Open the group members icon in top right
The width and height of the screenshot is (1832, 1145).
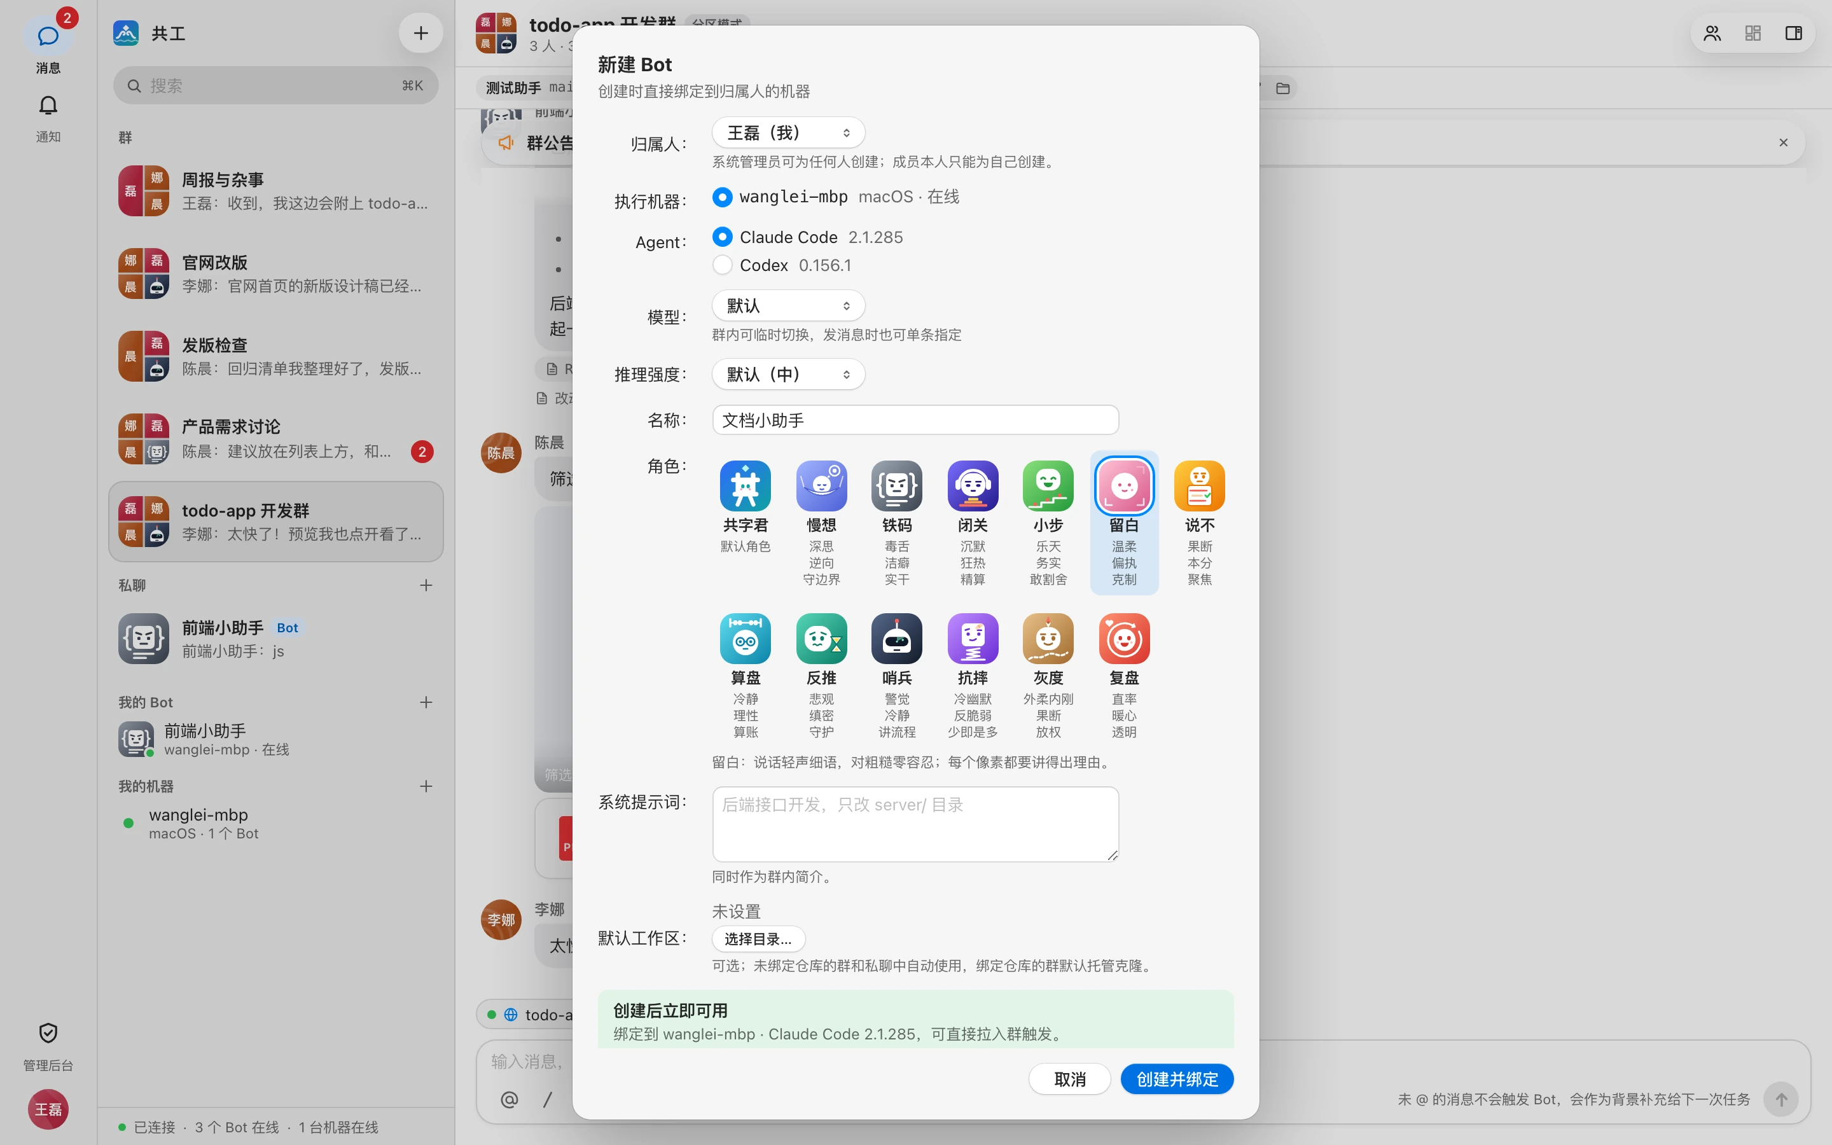click(x=1712, y=33)
